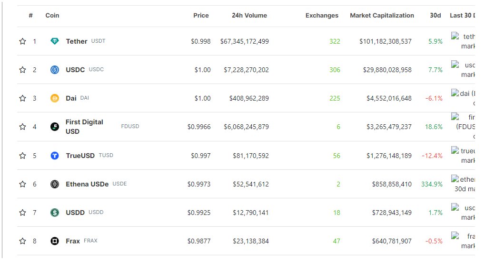Viewport: 485px width, 260px height.
Task: Sort table by Coin column header
Action: (52, 16)
